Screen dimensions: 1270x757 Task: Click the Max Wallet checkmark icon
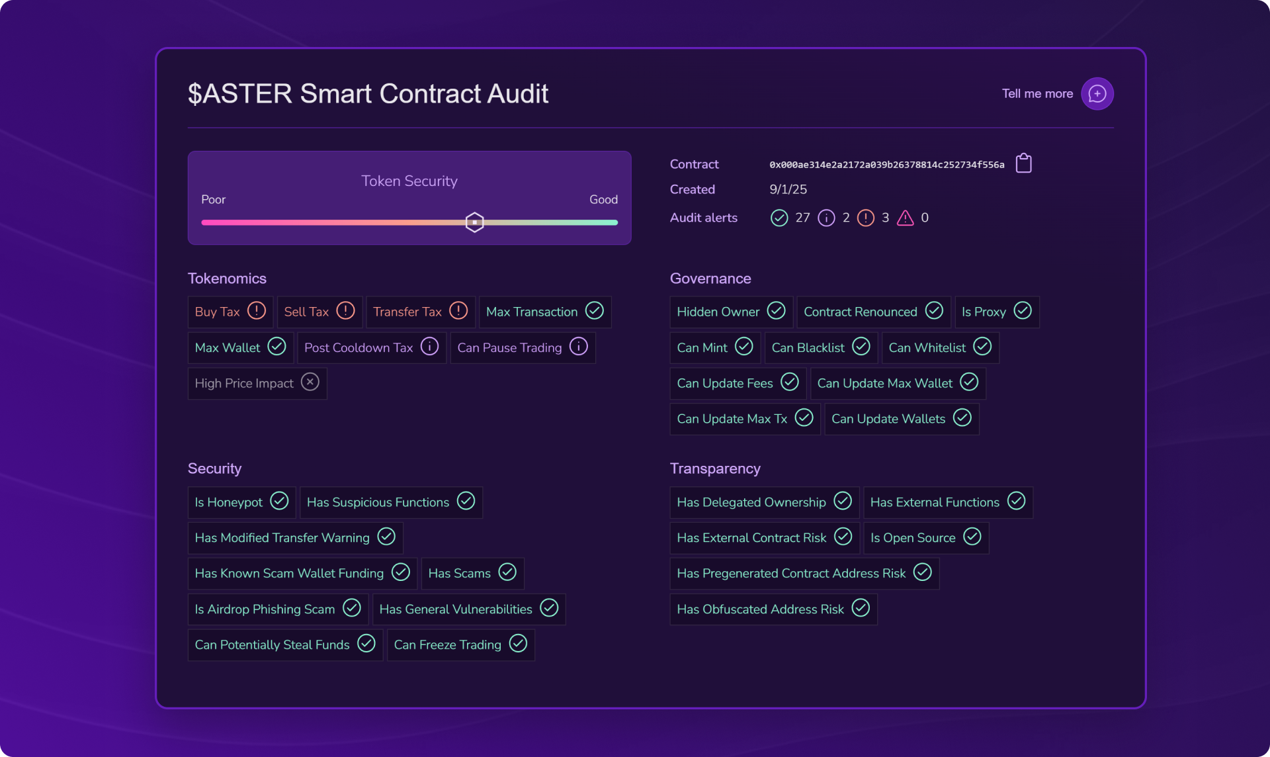(x=276, y=346)
